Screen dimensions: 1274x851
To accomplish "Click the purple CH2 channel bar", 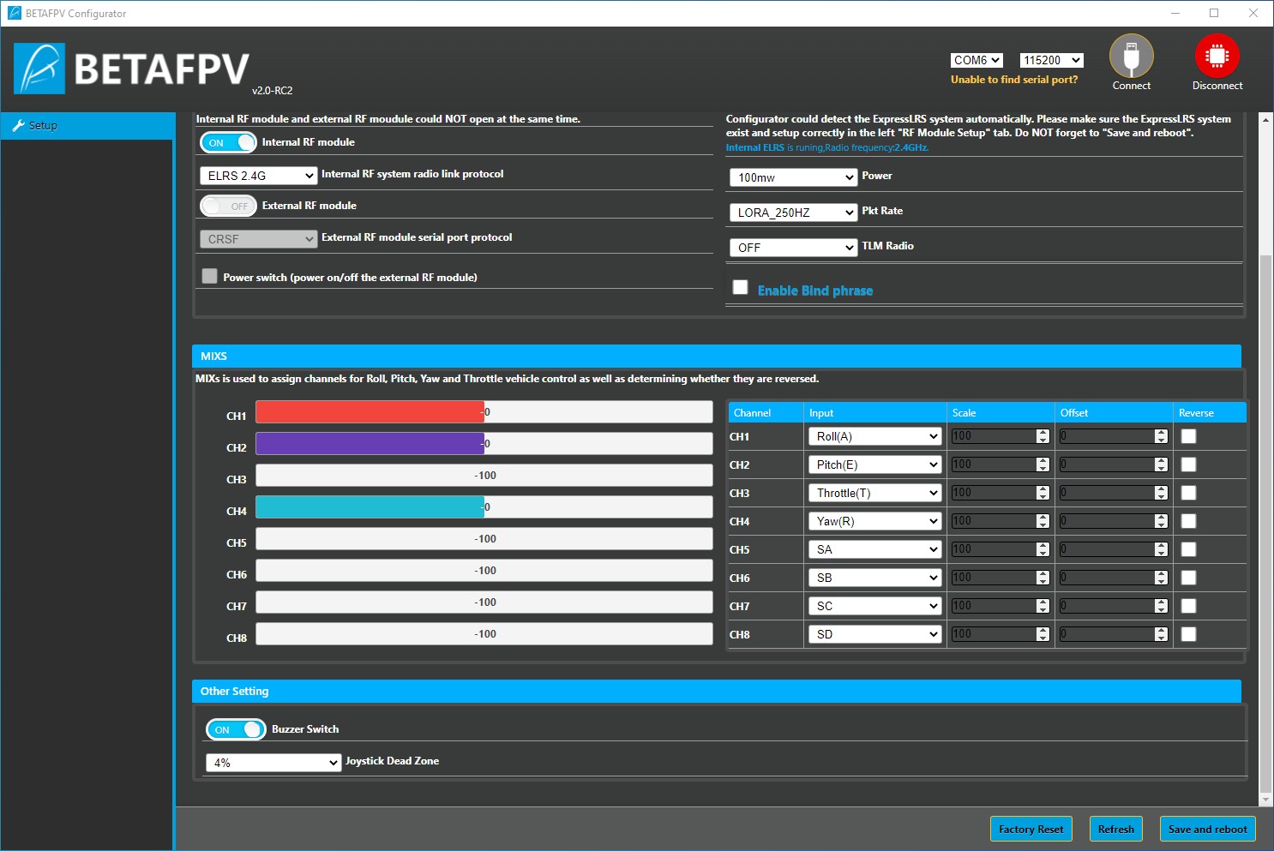I will coord(370,444).
